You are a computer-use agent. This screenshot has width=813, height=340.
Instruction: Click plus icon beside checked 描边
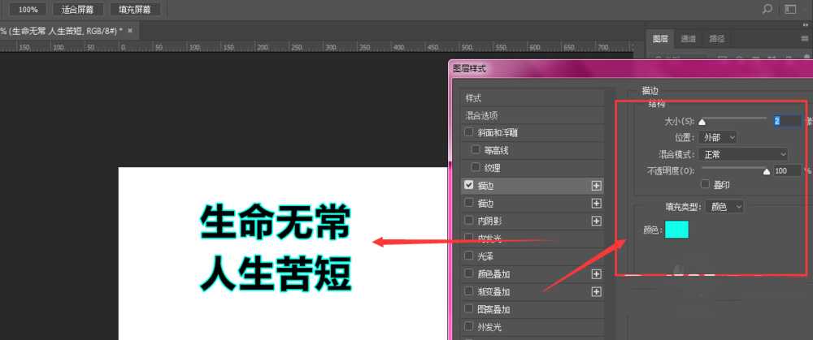(596, 185)
